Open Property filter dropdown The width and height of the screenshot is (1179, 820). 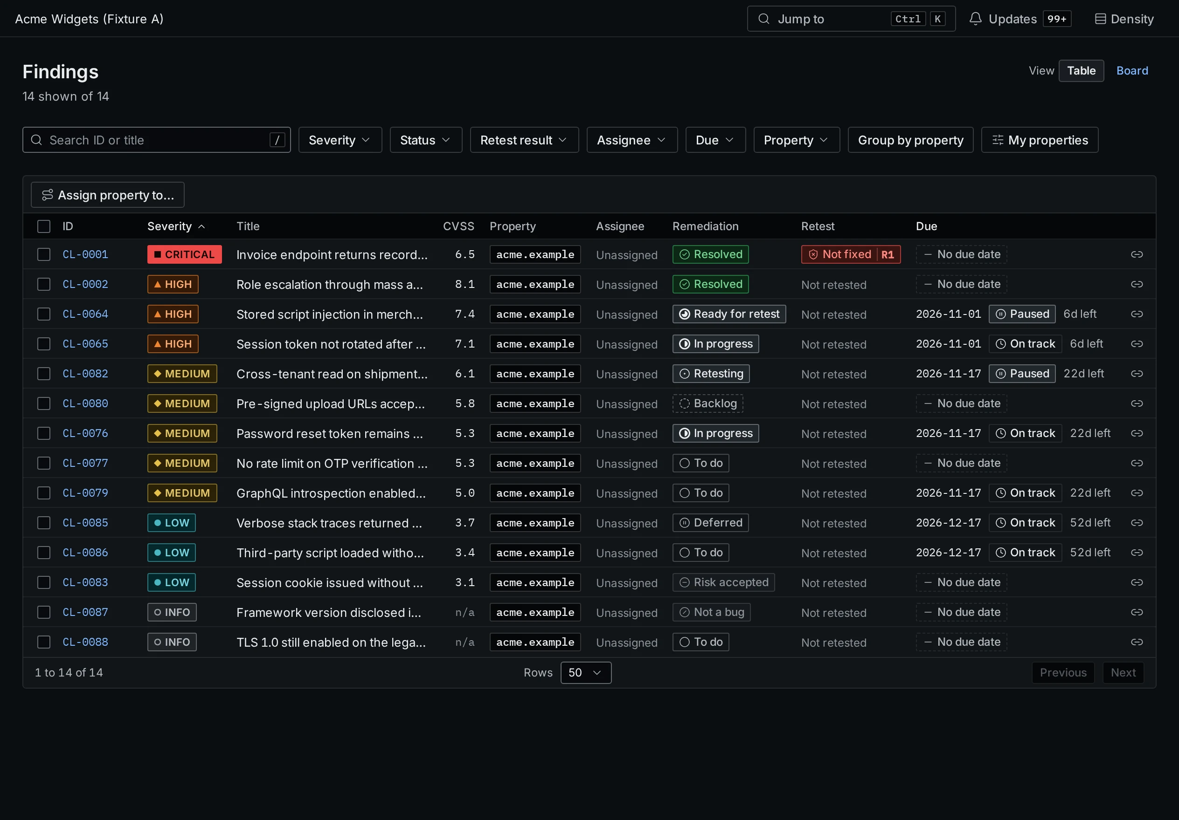tap(797, 140)
